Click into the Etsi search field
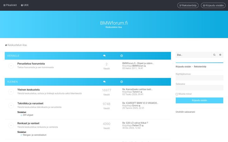This screenshot has height=142, width=228. [x=193, y=55]
